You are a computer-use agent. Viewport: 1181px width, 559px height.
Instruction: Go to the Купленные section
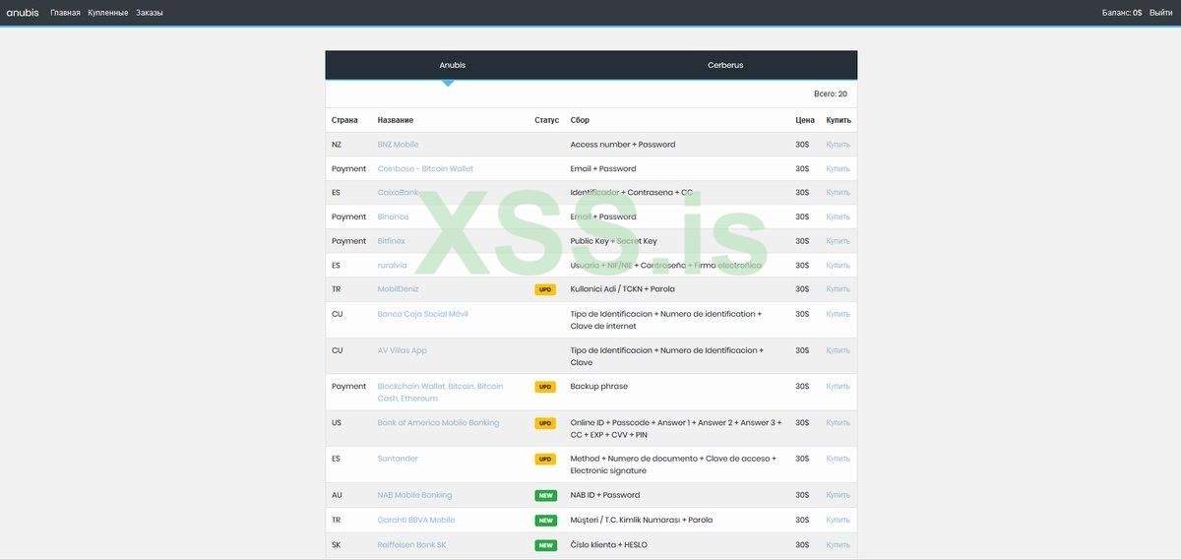tap(107, 13)
